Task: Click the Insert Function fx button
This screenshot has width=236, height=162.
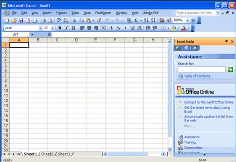Action: tap(49, 35)
